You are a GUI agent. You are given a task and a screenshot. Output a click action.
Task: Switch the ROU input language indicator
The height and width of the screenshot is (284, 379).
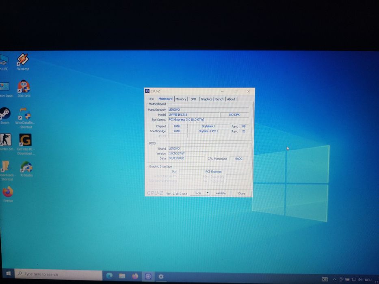[x=368, y=280]
